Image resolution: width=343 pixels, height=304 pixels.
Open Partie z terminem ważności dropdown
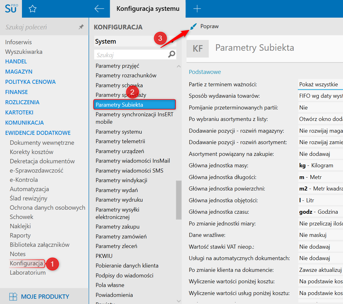(320, 84)
